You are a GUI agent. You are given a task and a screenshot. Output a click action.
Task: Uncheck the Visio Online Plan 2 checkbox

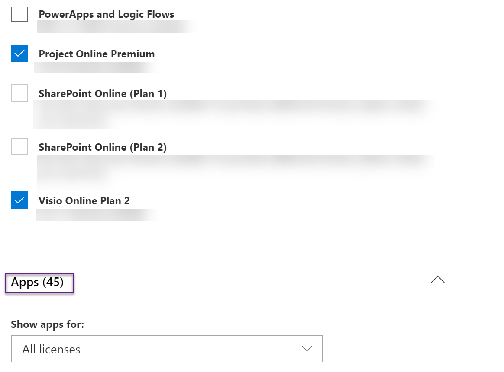coord(19,200)
